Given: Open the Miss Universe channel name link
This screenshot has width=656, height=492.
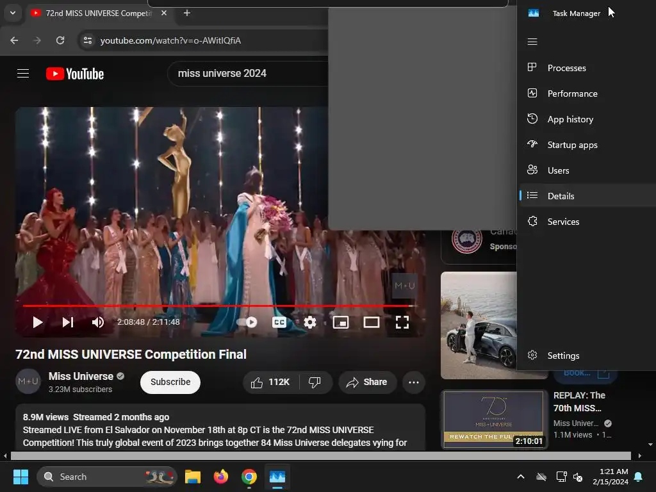Looking at the screenshot, I should [81, 376].
